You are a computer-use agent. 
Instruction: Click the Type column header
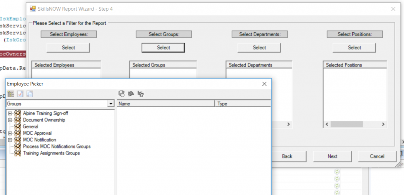[243, 104]
